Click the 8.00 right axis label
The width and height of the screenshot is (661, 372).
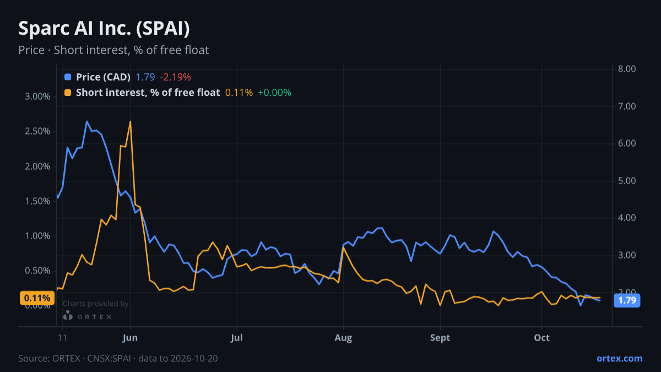(x=627, y=69)
